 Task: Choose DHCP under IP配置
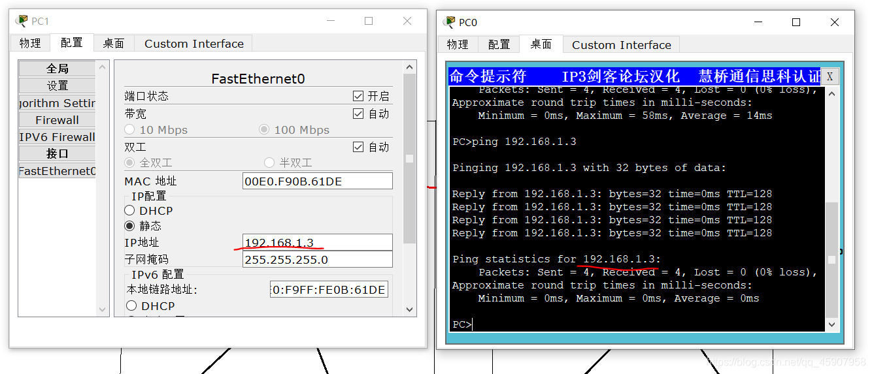[x=129, y=211]
